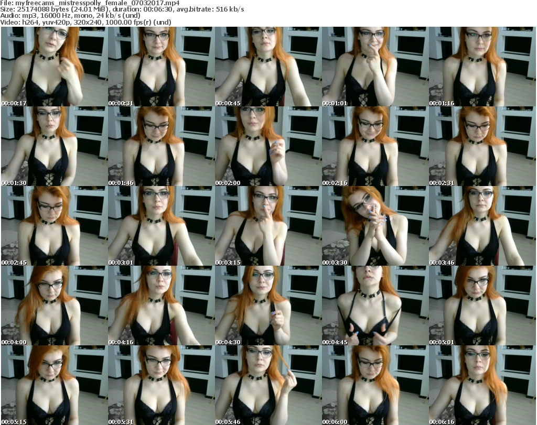This screenshot has width=537, height=425.
Task: Select the thumbnail stamped 00:05:46
Action: 268,385
